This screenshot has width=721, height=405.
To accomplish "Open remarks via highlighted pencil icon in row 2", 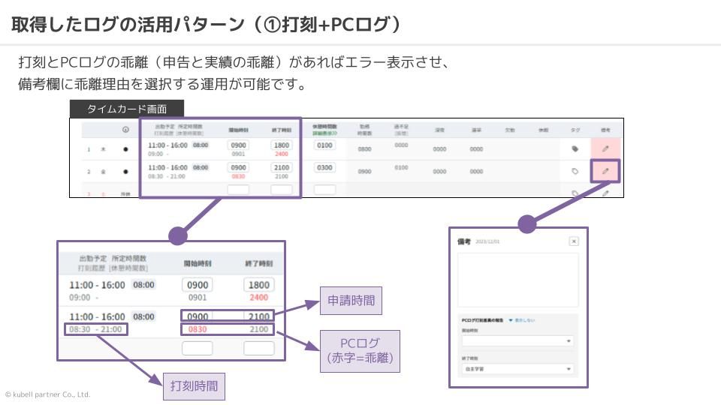I will coord(605,171).
